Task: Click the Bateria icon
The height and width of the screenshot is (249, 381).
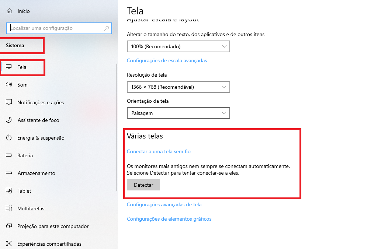Action: [9, 155]
